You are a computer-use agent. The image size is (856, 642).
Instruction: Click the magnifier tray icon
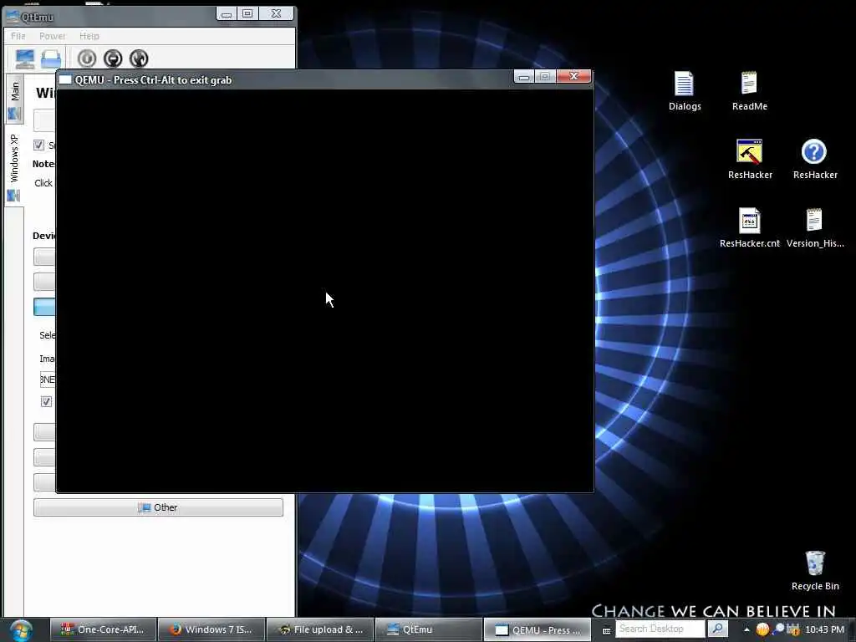click(778, 629)
